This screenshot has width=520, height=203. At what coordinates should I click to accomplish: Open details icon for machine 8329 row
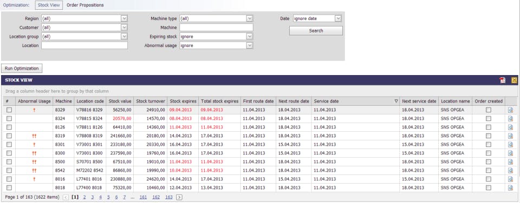(x=510, y=110)
